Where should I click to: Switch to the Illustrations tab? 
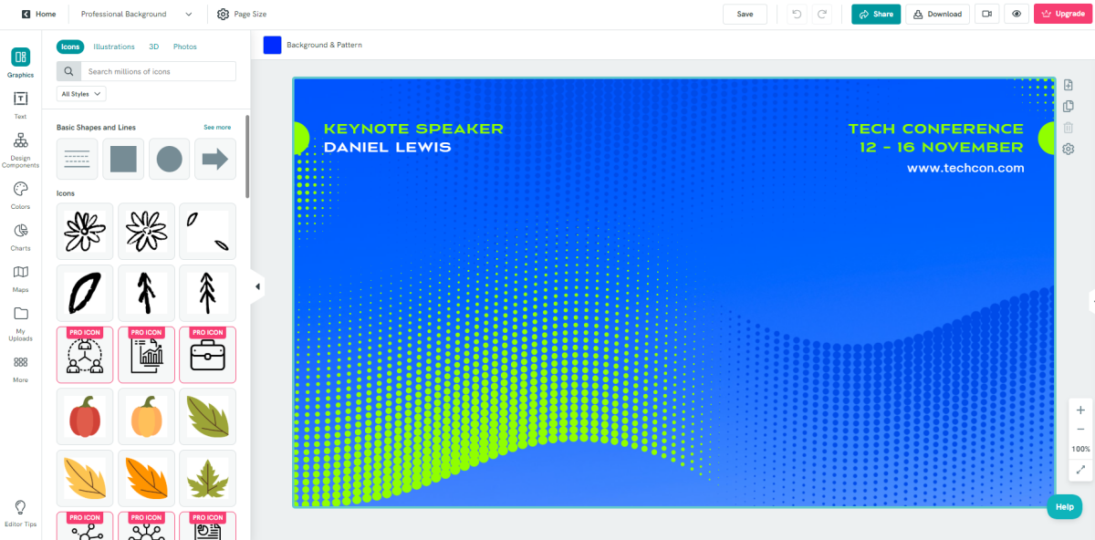(x=114, y=47)
